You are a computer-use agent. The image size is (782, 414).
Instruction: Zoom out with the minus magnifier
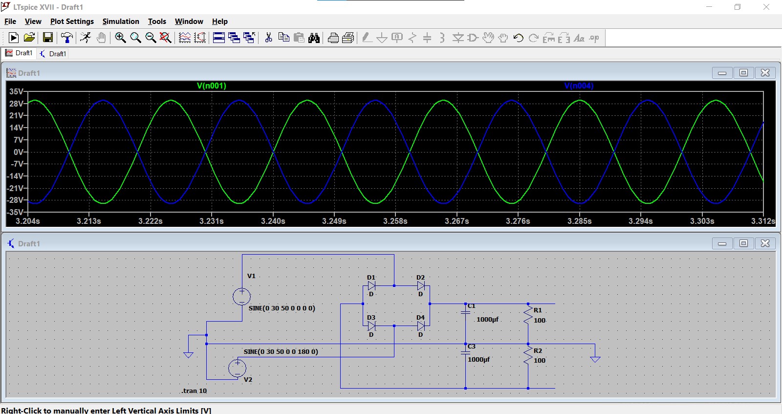pyautogui.click(x=151, y=38)
